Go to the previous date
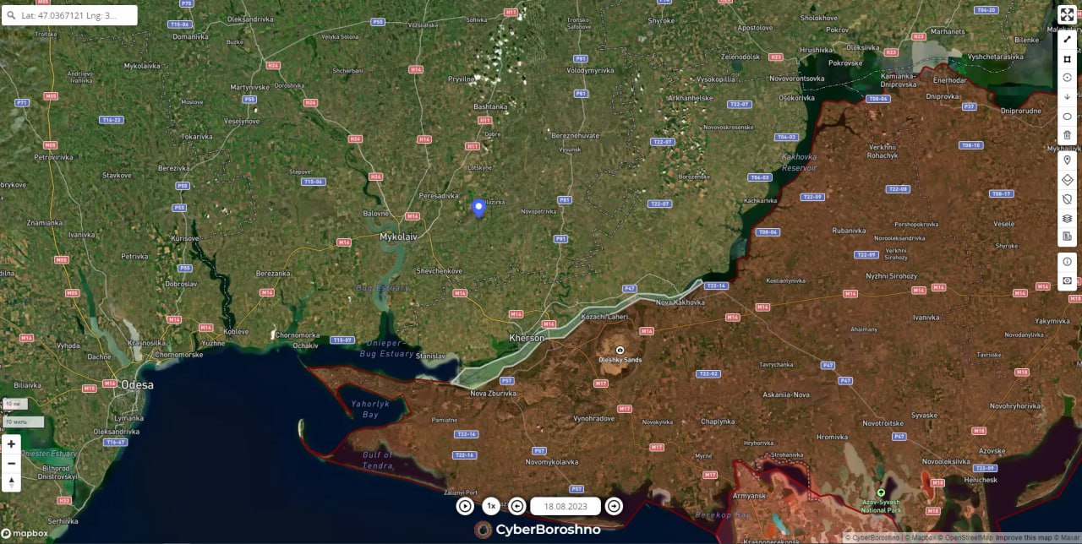 [x=517, y=506]
